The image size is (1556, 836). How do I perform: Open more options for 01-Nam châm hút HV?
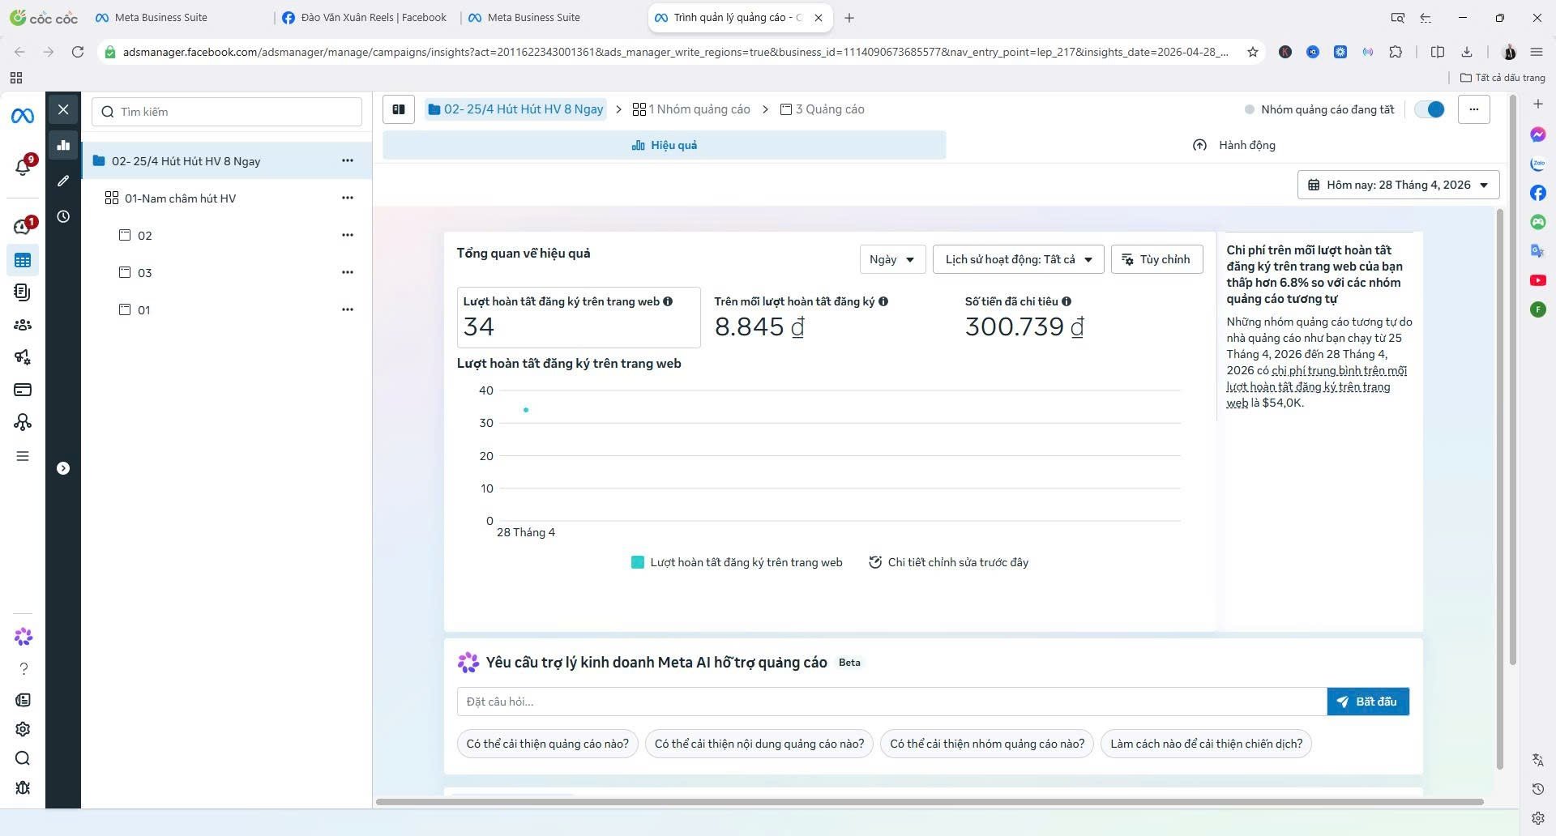tap(348, 198)
